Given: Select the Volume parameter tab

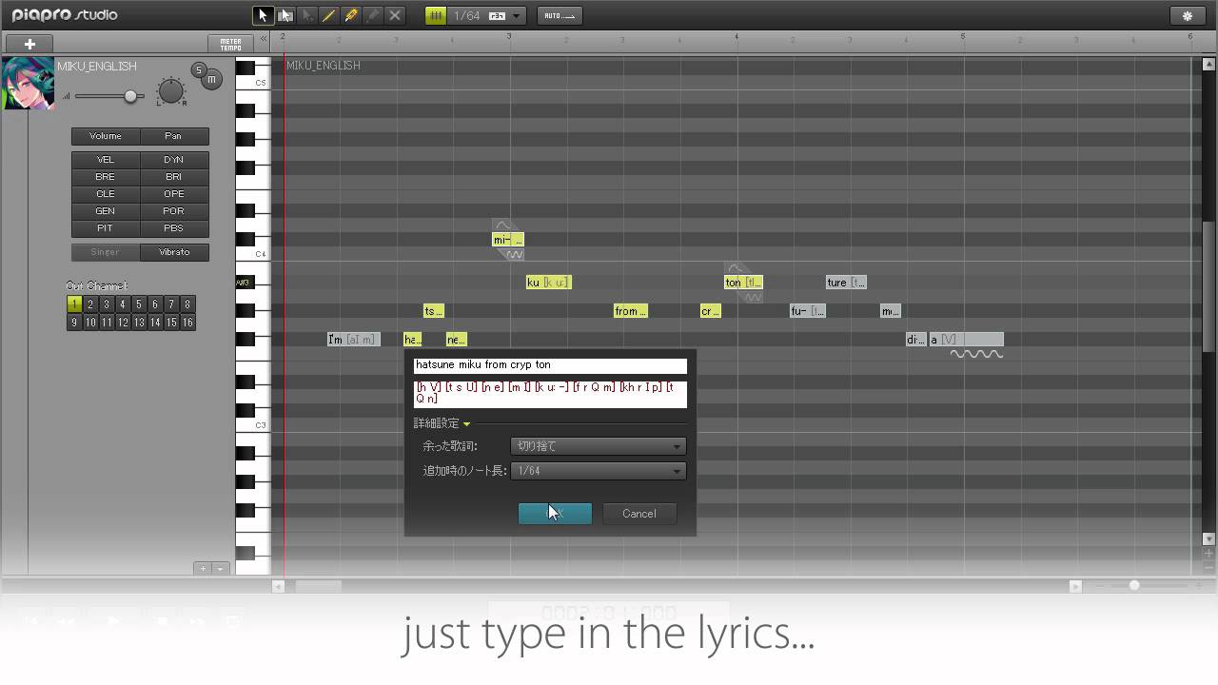Looking at the screenshot, I should [106, 136].
